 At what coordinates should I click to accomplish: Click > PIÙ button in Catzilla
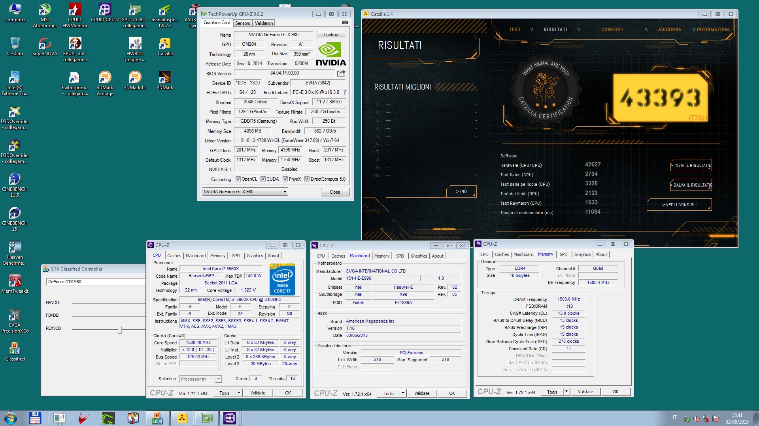pyautogui.click(x=461, y=191)
